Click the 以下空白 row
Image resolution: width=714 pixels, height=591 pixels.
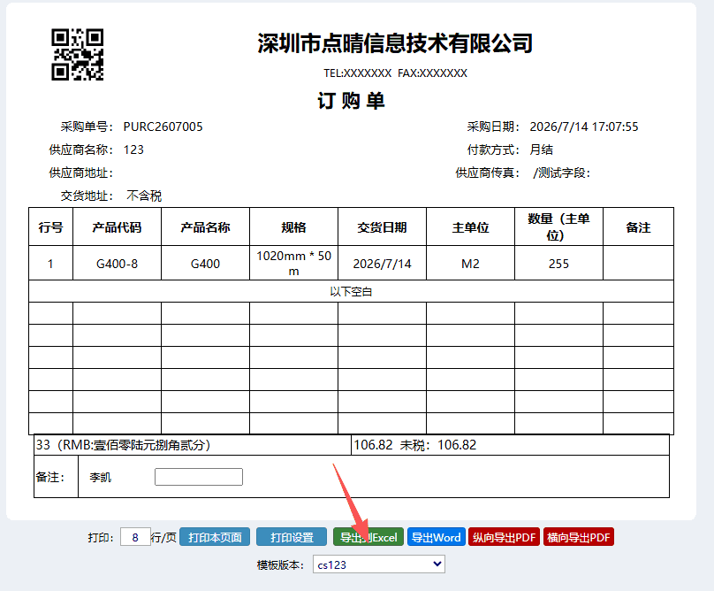(x=351, y=291)
